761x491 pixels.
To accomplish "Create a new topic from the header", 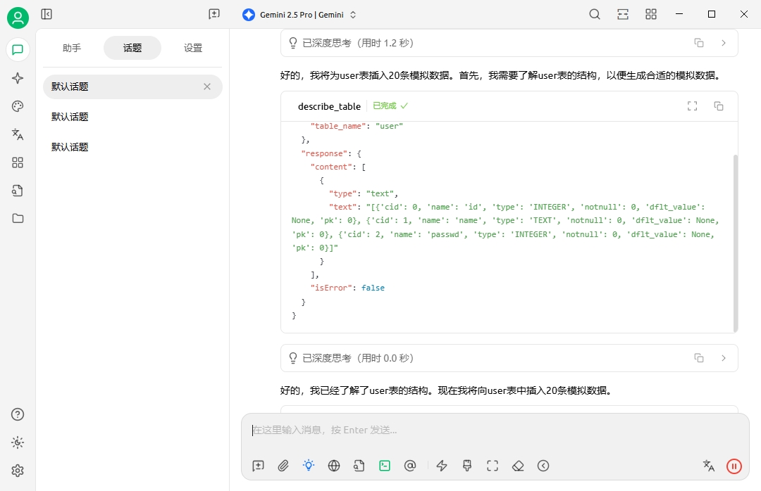I will 214,14.
